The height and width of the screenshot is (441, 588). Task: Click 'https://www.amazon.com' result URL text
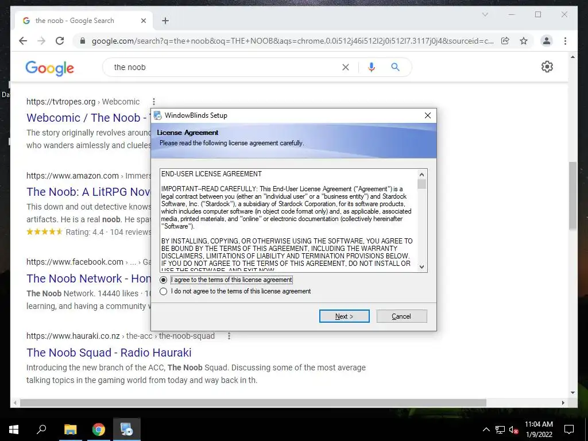[x=72, y=176]
